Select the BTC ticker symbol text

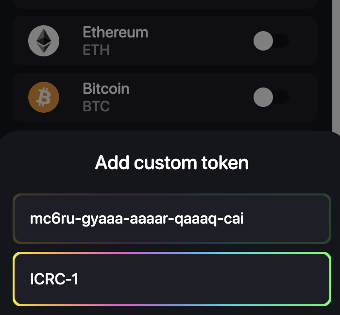96,106
